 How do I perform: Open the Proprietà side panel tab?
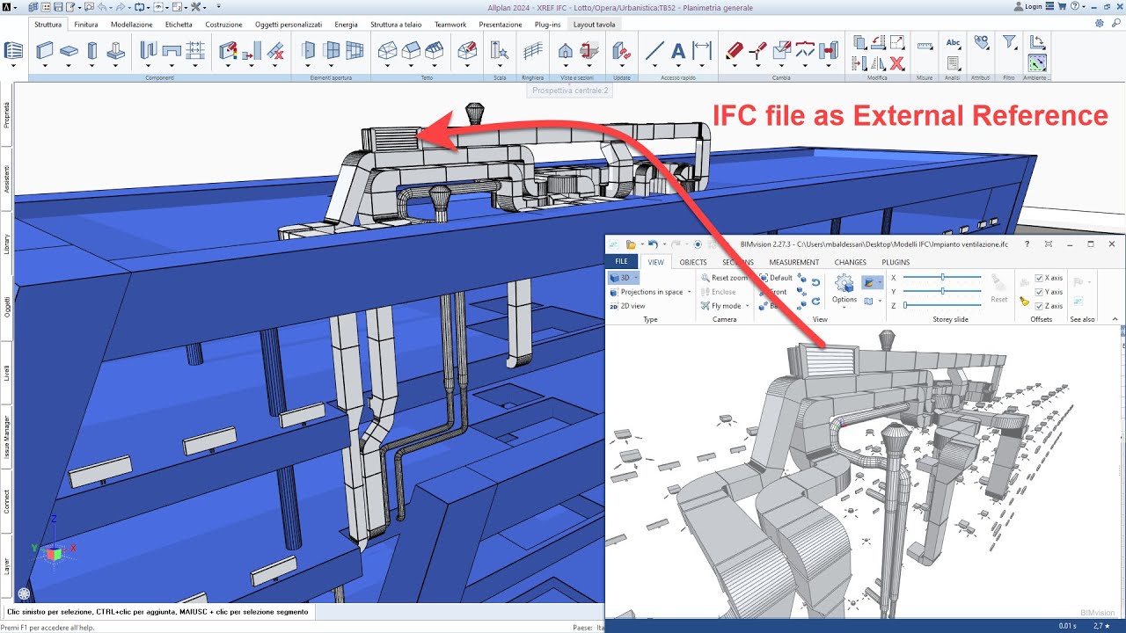(x=7, y=114)
